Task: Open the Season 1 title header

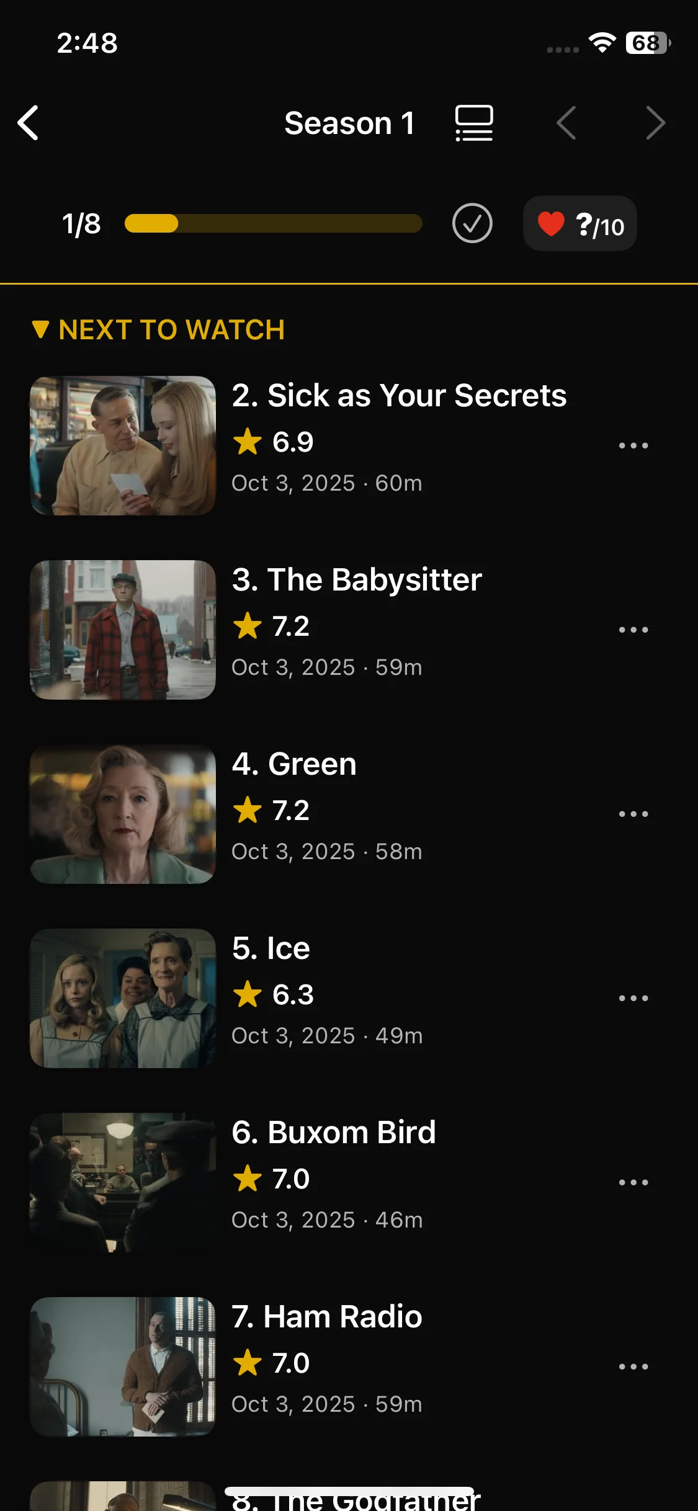Action: tap(349, 123)
